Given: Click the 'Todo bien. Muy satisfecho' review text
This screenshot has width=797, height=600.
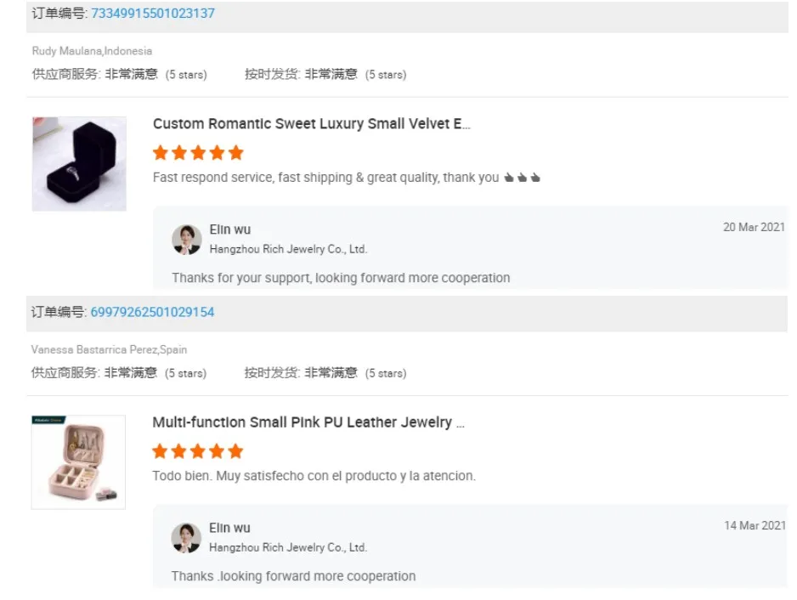Looking at the screenshot, I should point(314,476).
